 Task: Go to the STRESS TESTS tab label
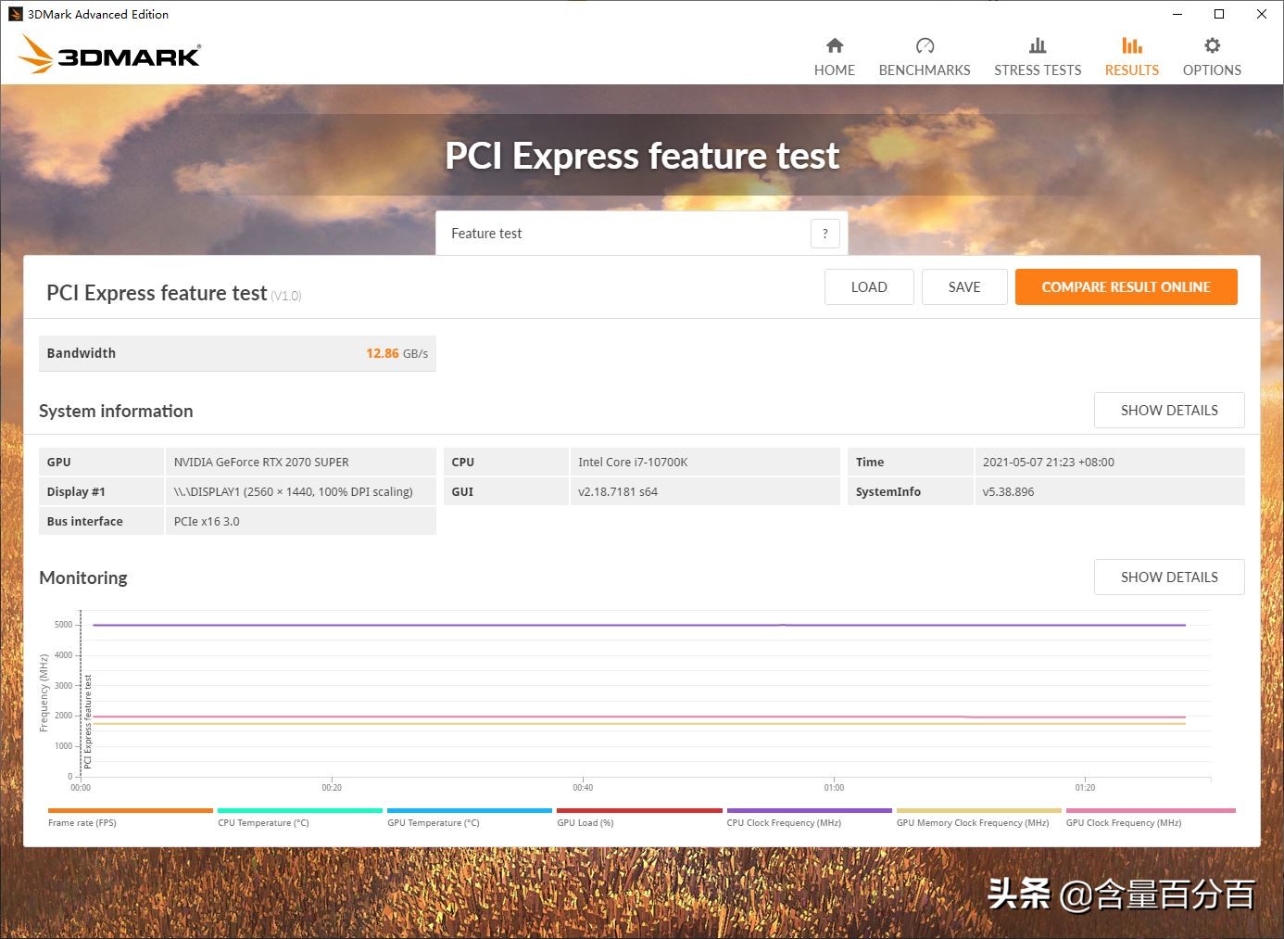[x=1038, y=70]
